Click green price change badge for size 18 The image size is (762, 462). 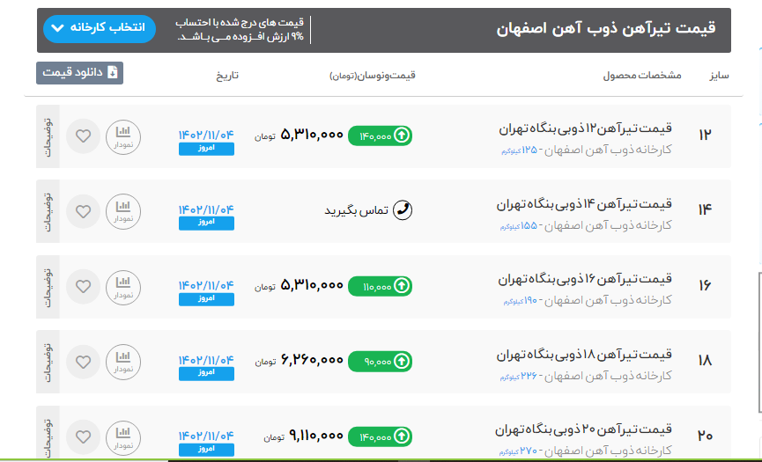click(x=380, y=361)
